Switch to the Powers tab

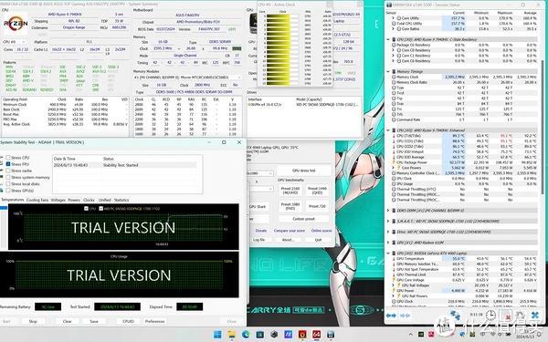[74, 200]
